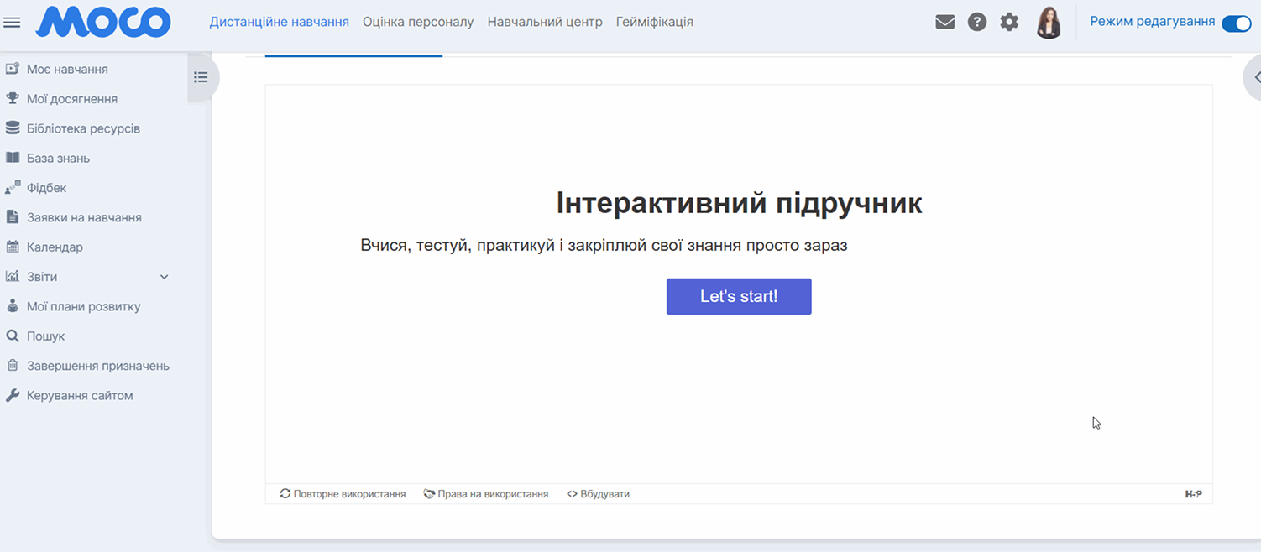The height and width of the screenshot is (552, 1261).
Task: Click the user profile avatar
Action: [x=1049, y=23]
